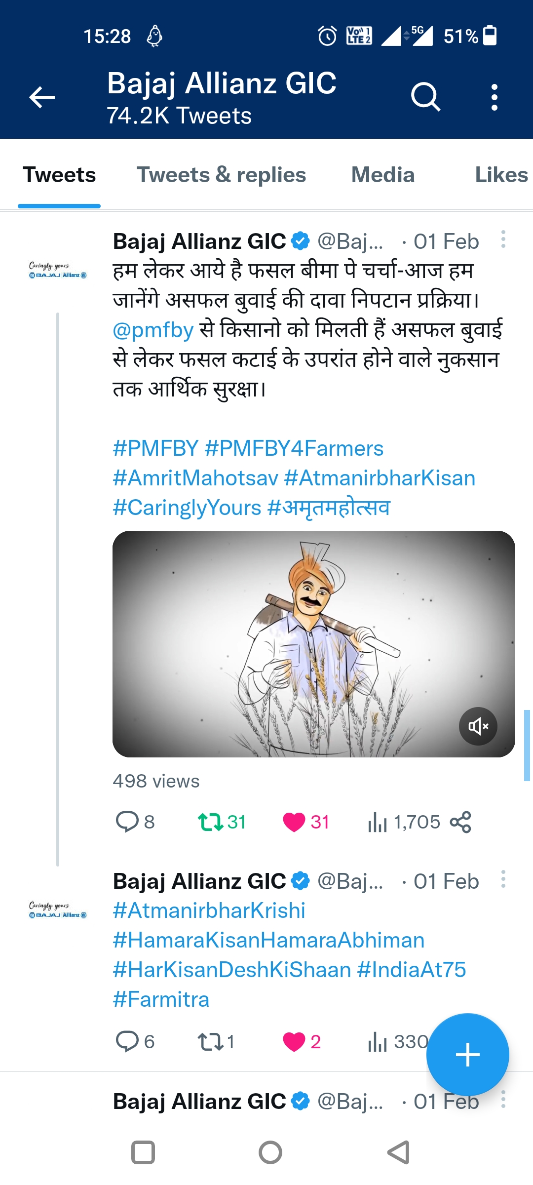533x1185 pixels.
Task: Unlike the tweet with 31 likes
Action: click(294, 822)
